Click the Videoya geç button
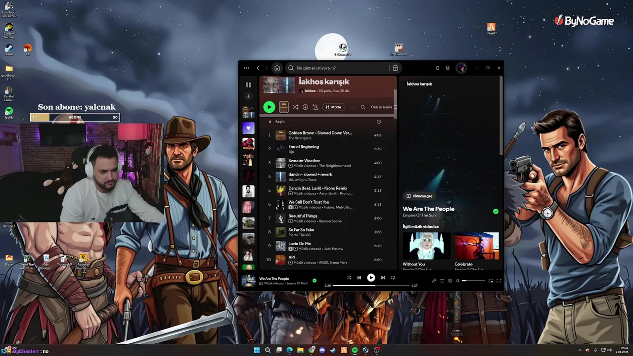The image size is (633, 356). pyautogui.click(x=419, y=196)
